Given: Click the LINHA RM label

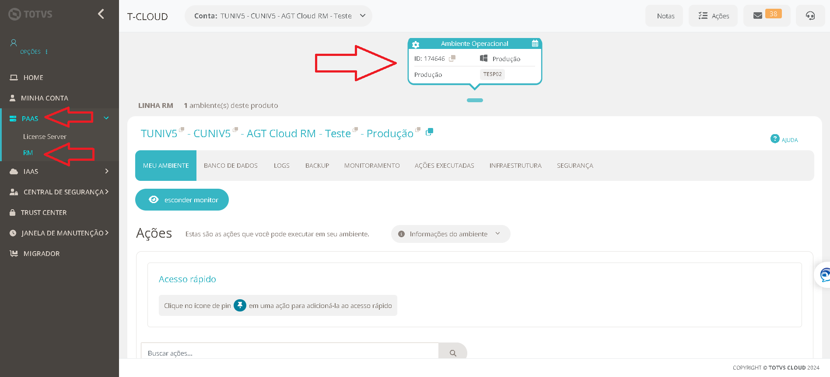Looking at the screenshot, I should (156, 105).
